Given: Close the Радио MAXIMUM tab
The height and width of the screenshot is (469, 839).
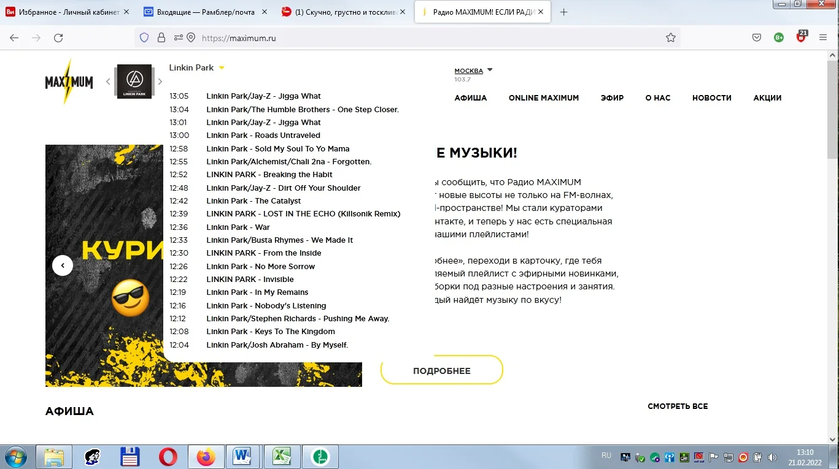Looking at the screenshot, I should tap(540, 12).
